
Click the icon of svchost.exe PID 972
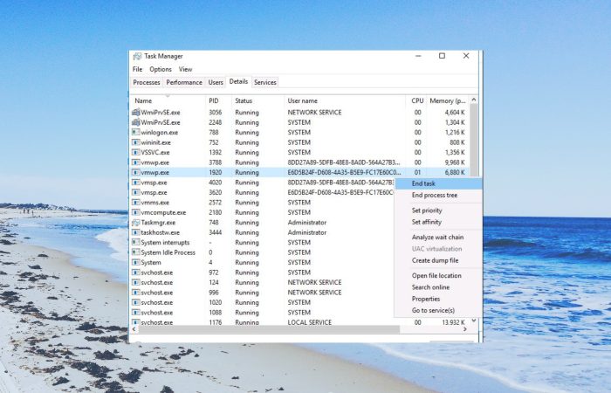[135, 272]
